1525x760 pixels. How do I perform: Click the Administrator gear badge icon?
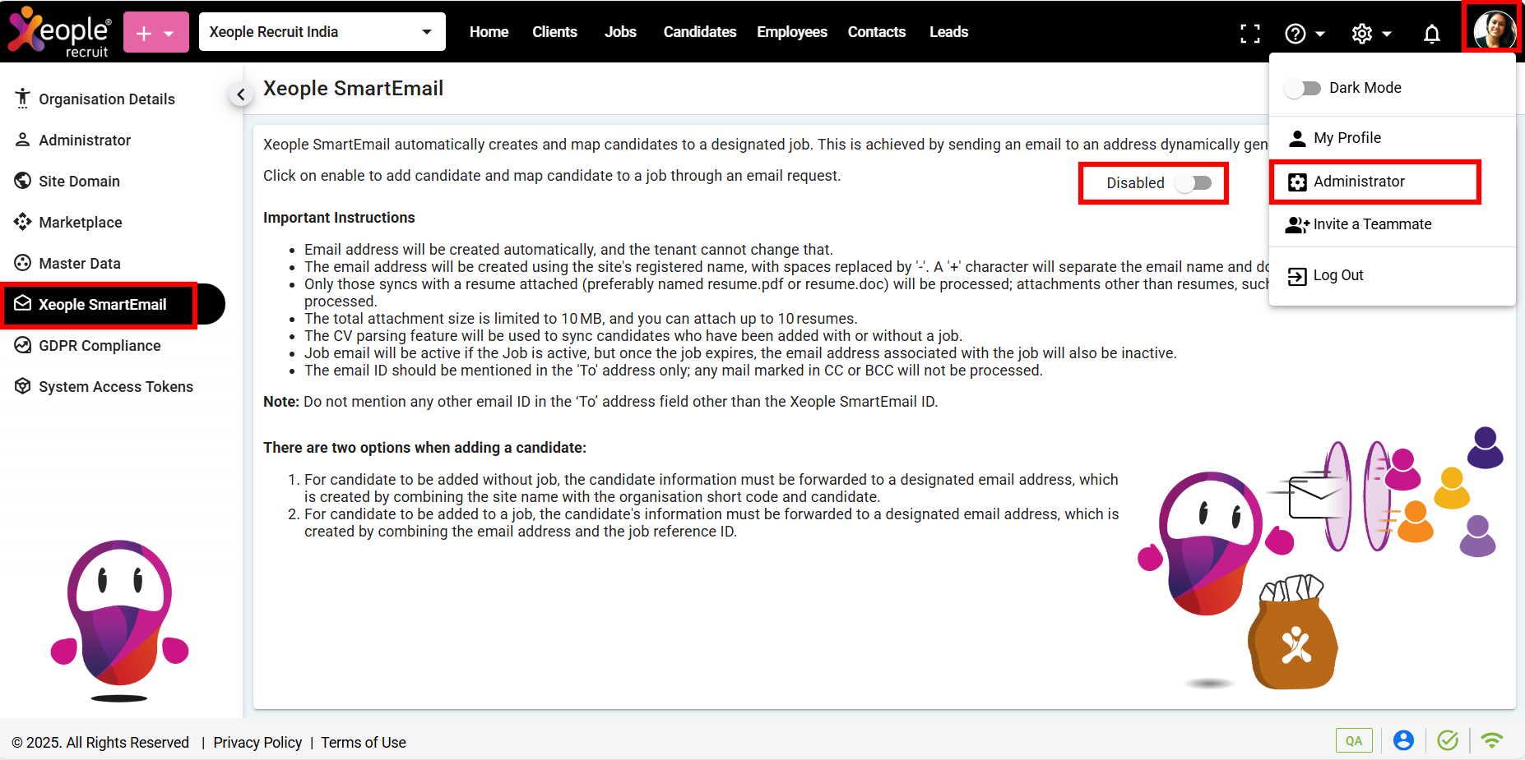coord(1297,182)
